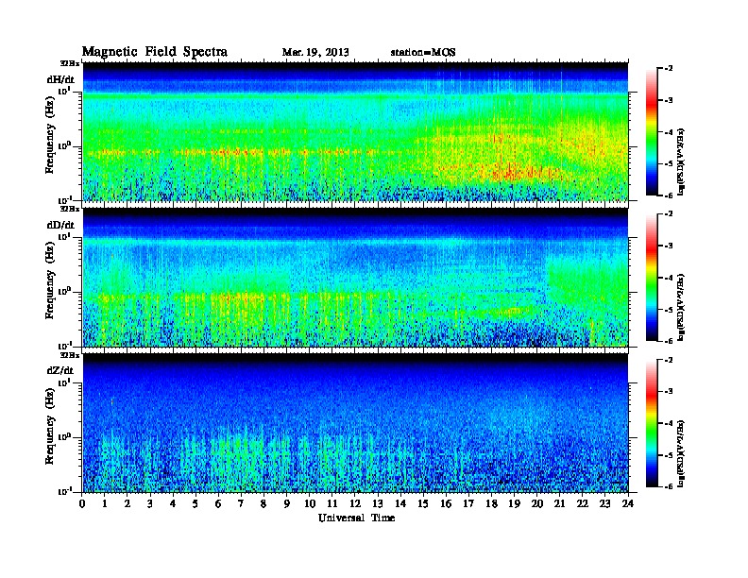Image resolution: width=748 pixels, height=578 pixels.
Task: Click the -4 tick on dH/dt color scale
Action: 669,132
